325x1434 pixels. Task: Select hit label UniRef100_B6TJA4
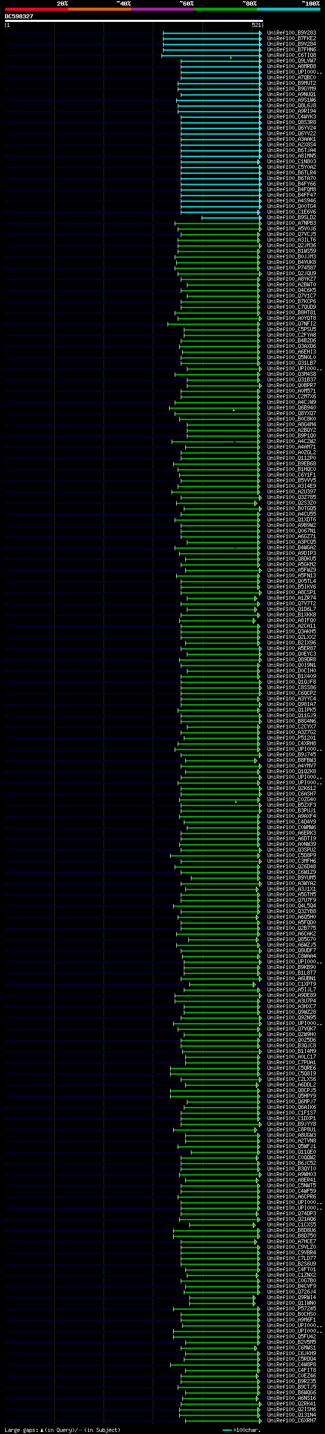tap(291, 150)
